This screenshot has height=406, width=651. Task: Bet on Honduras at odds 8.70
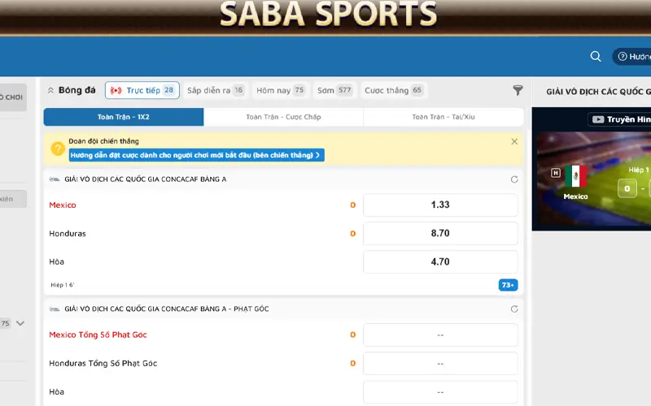pyautogui.click(x=440, y=233)
